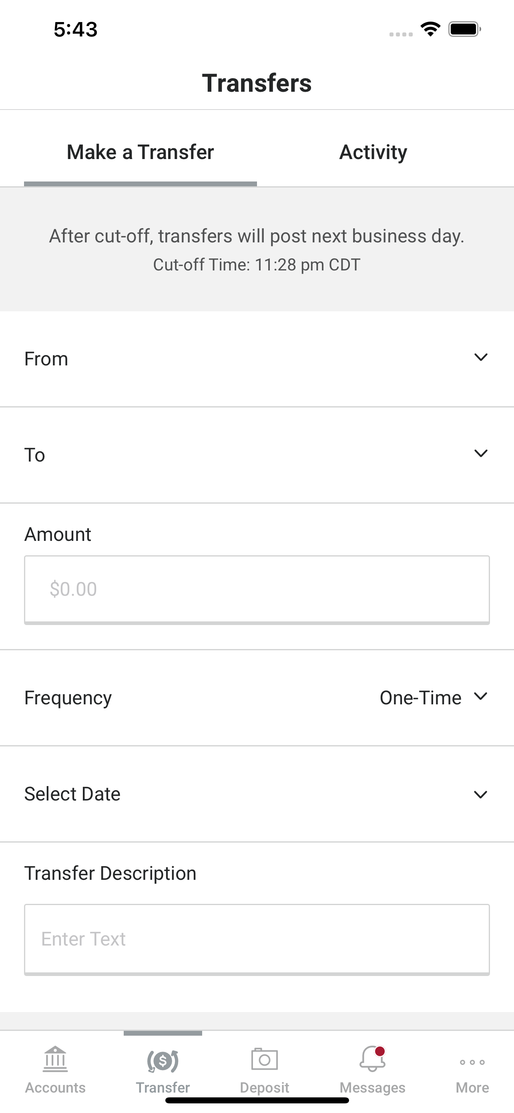This screenshot has height=1113, width=514.
Task: Expand the To account dropdown chevron
Action: [x=481, y=453]
